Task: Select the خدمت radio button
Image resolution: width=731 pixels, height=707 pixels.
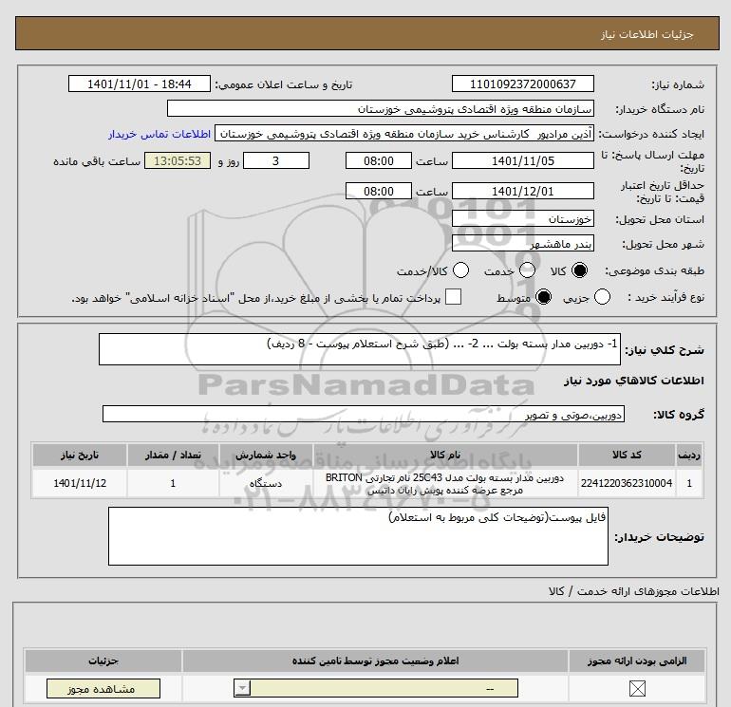Action: click(527, 270)
